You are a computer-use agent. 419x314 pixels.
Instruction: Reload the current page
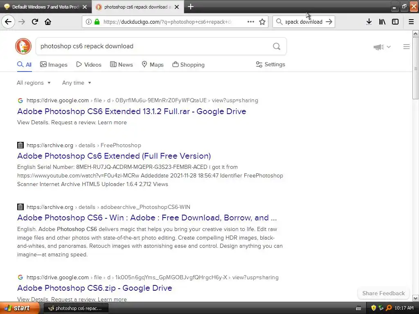35,22
